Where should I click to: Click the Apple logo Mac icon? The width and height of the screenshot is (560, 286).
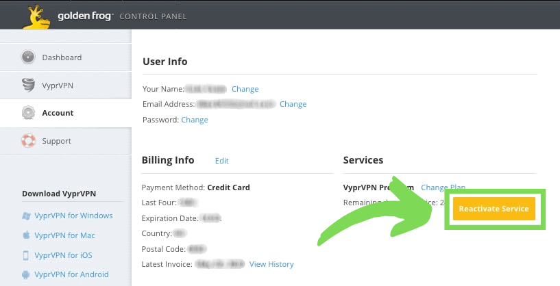click(26, 235)
